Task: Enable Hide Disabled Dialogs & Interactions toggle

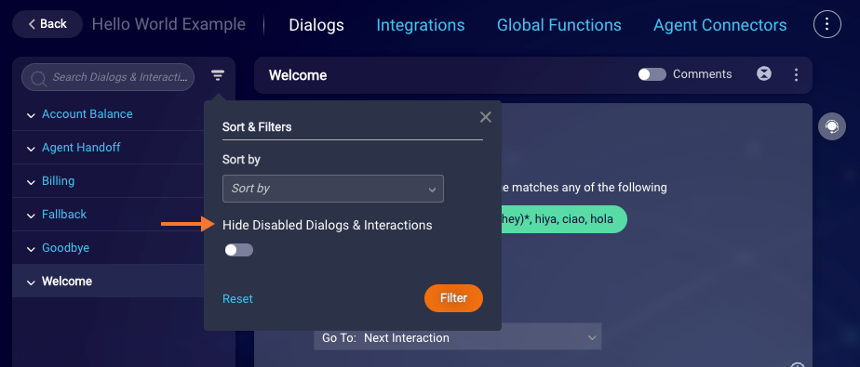Action: [x=238, y=250]
